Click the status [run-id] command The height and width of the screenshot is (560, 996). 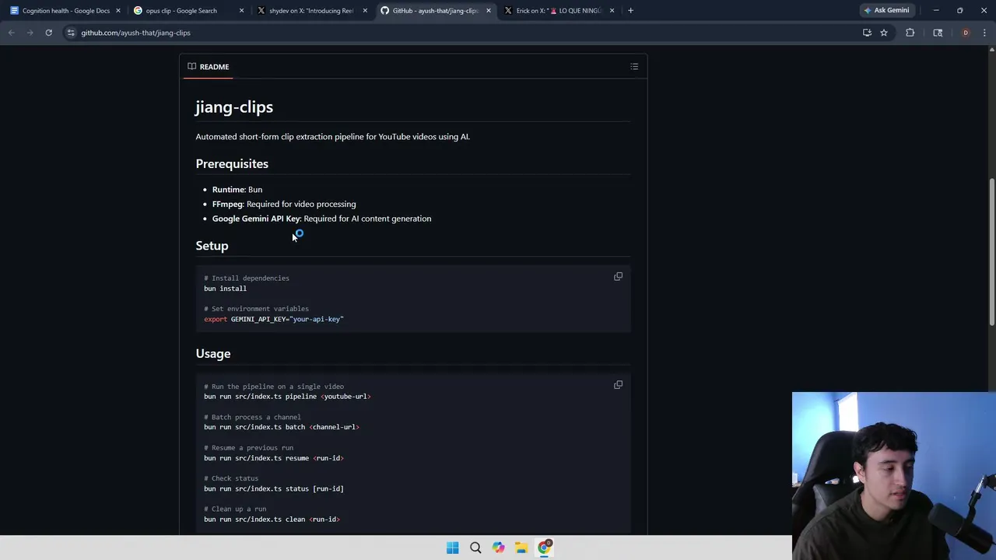tap(274, 488)
